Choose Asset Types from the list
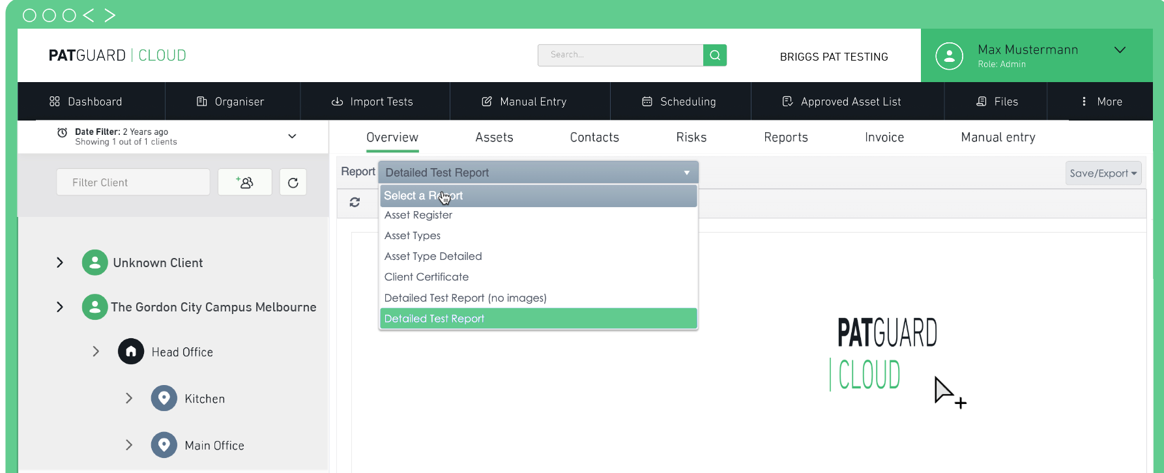 coord(538,236)
